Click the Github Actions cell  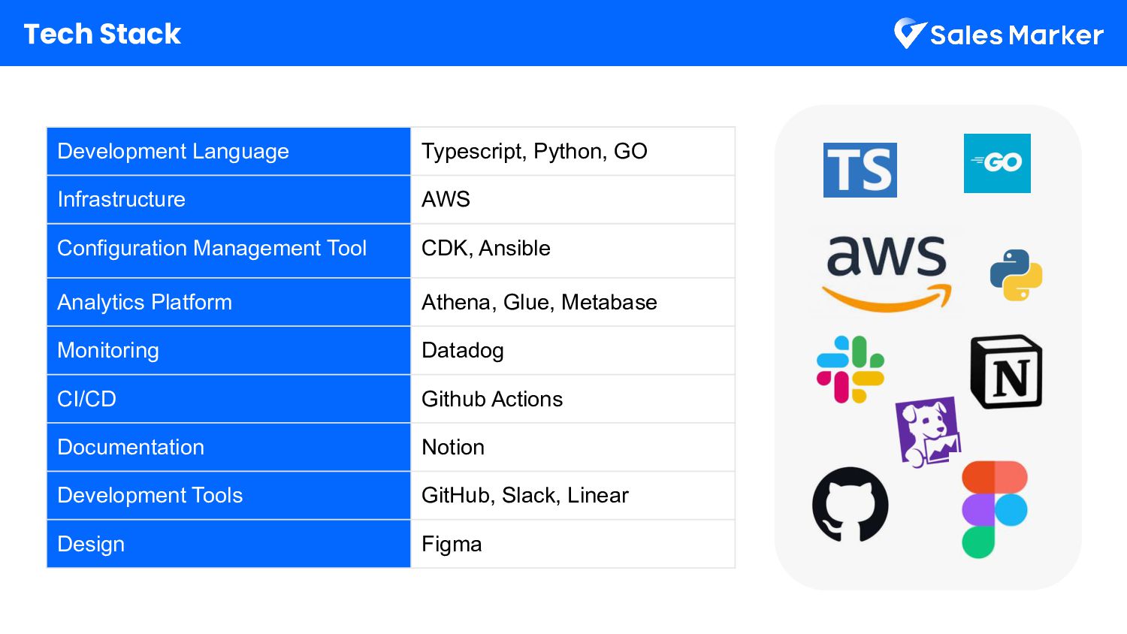(x=572, y=399)
